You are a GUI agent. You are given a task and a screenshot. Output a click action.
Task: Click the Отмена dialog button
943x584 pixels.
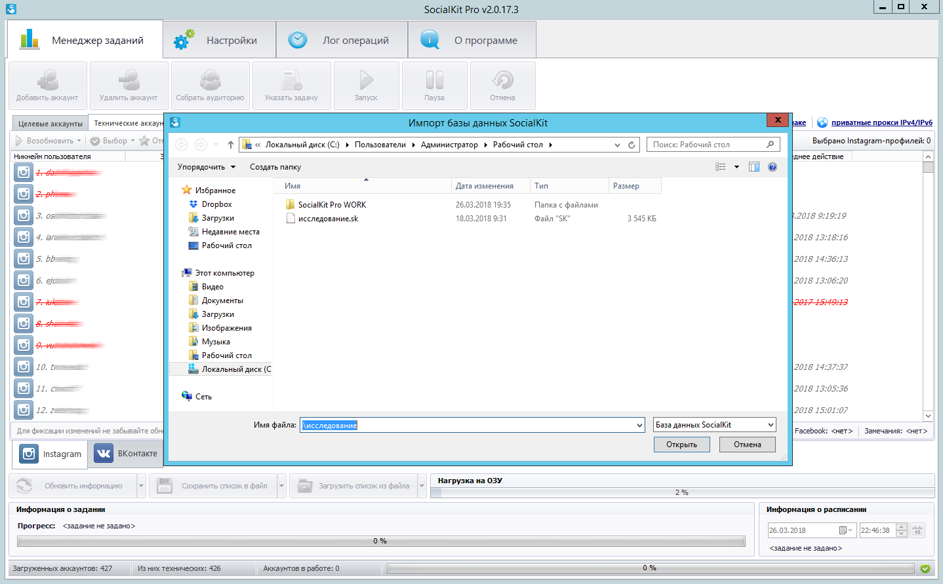748,445
